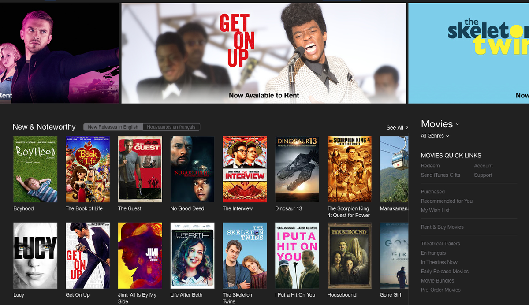The image size is (529, 305).
Task: Open Early Release Movies link
Action: tap(445, 272)
